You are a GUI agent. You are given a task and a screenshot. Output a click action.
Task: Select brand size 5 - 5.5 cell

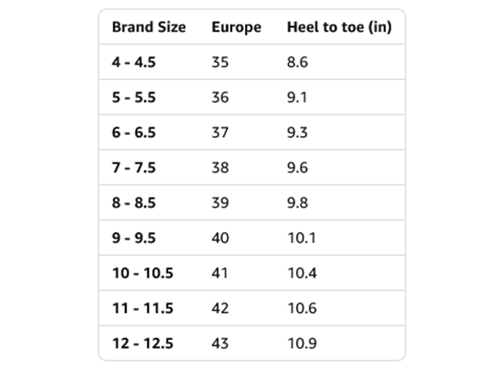134,97
